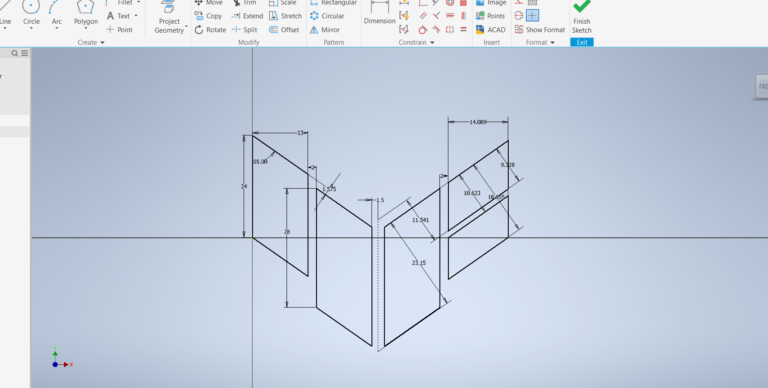
Task: Open the Format panel dropdown
Action: (553, 42)
